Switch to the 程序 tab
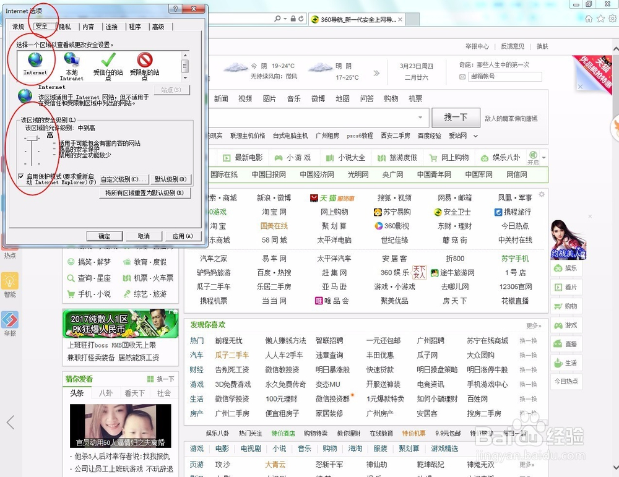Viewport: 619px width, 477px height. tap(134, 27)
